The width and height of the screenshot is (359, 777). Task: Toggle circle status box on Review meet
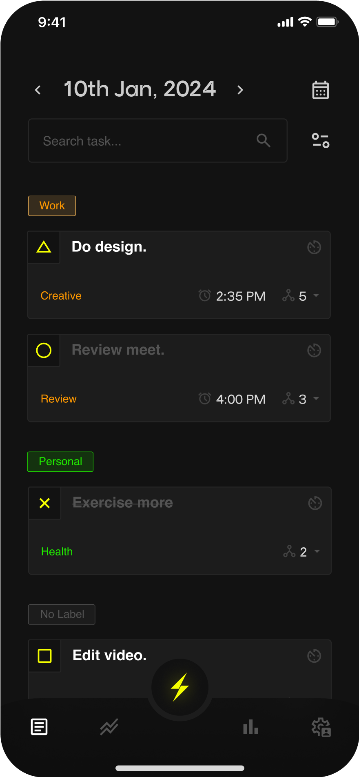tap(44, 351)
